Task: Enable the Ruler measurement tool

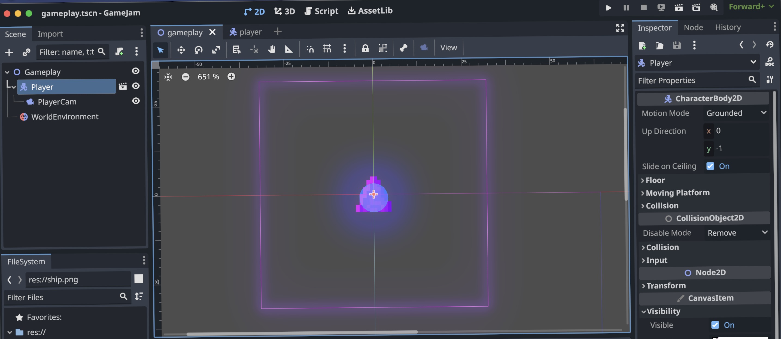Action: (x=288, y=49)
